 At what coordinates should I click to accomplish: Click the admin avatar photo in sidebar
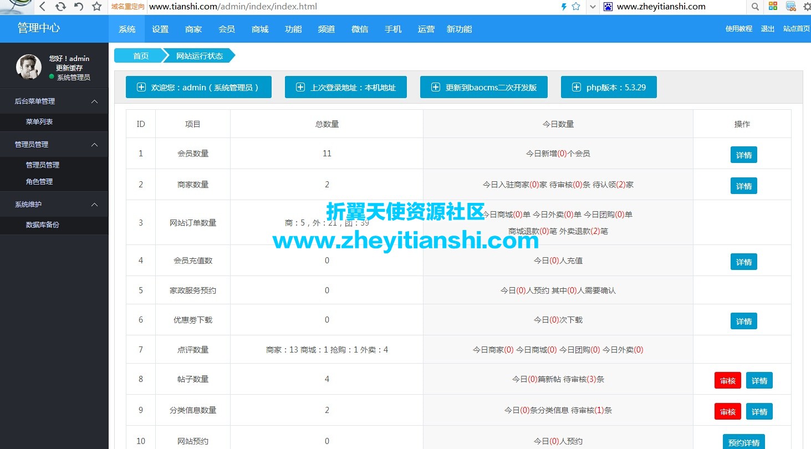[x=28, y=67]
